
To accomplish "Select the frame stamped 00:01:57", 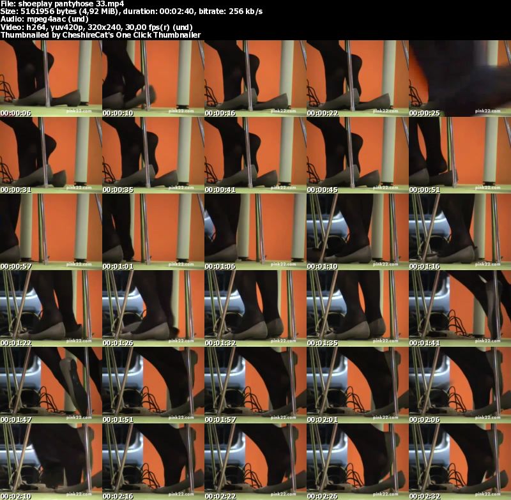I will (x=256, y=385).
